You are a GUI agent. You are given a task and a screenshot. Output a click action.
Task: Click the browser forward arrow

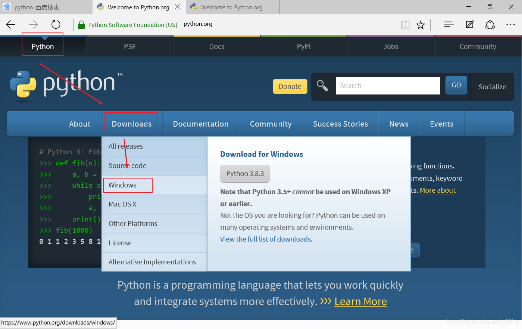coord(33,25)
